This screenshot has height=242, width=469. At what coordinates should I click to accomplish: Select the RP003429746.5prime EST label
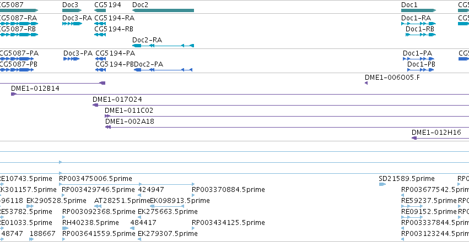(x=98, y=190)
